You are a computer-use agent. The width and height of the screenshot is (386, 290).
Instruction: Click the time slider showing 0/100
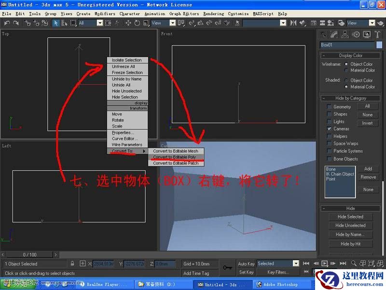pyautogui.click(x=29, y=254)
